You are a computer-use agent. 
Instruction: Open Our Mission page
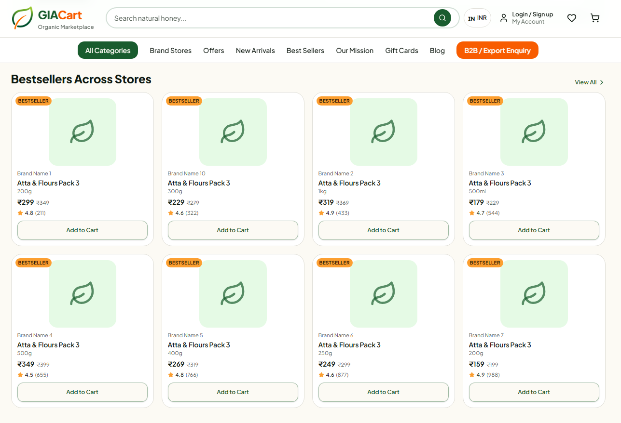(x=355, y=51)
